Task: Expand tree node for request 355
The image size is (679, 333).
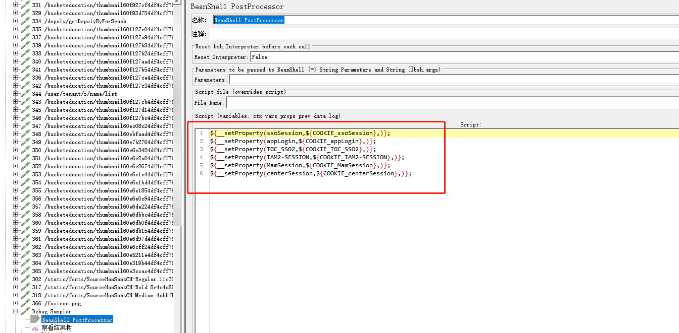Action: [15, 190]
